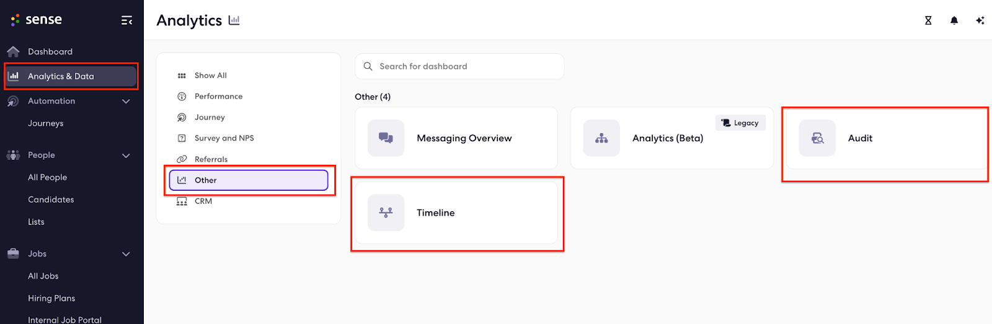This screenshot has height=324, width=992.
Task: Go to the Candidates page
Action: [51, 199]
